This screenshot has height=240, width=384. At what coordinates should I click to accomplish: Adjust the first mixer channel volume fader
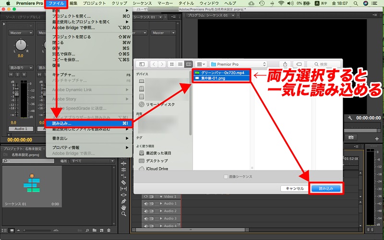pyautogui.click(x=17, y=93)
